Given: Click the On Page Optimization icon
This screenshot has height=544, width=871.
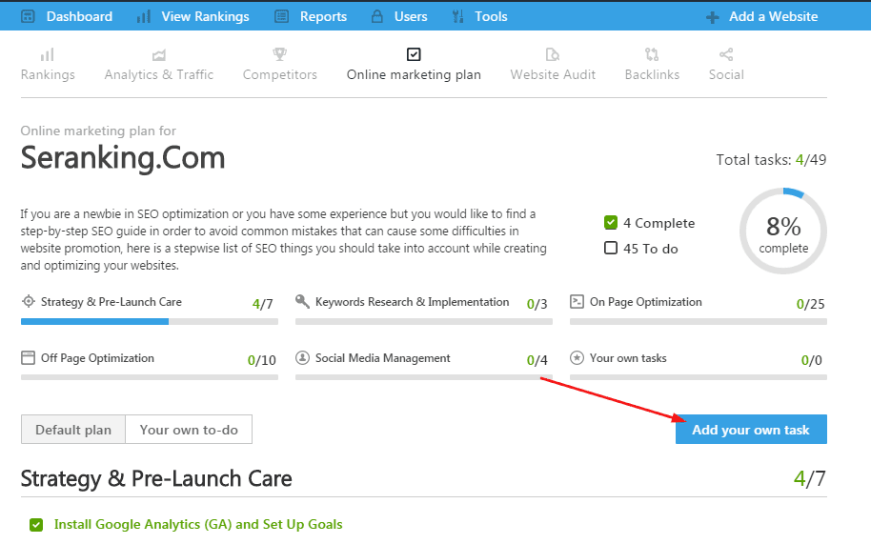Looking at the screenshot, I should click(577, 301).
